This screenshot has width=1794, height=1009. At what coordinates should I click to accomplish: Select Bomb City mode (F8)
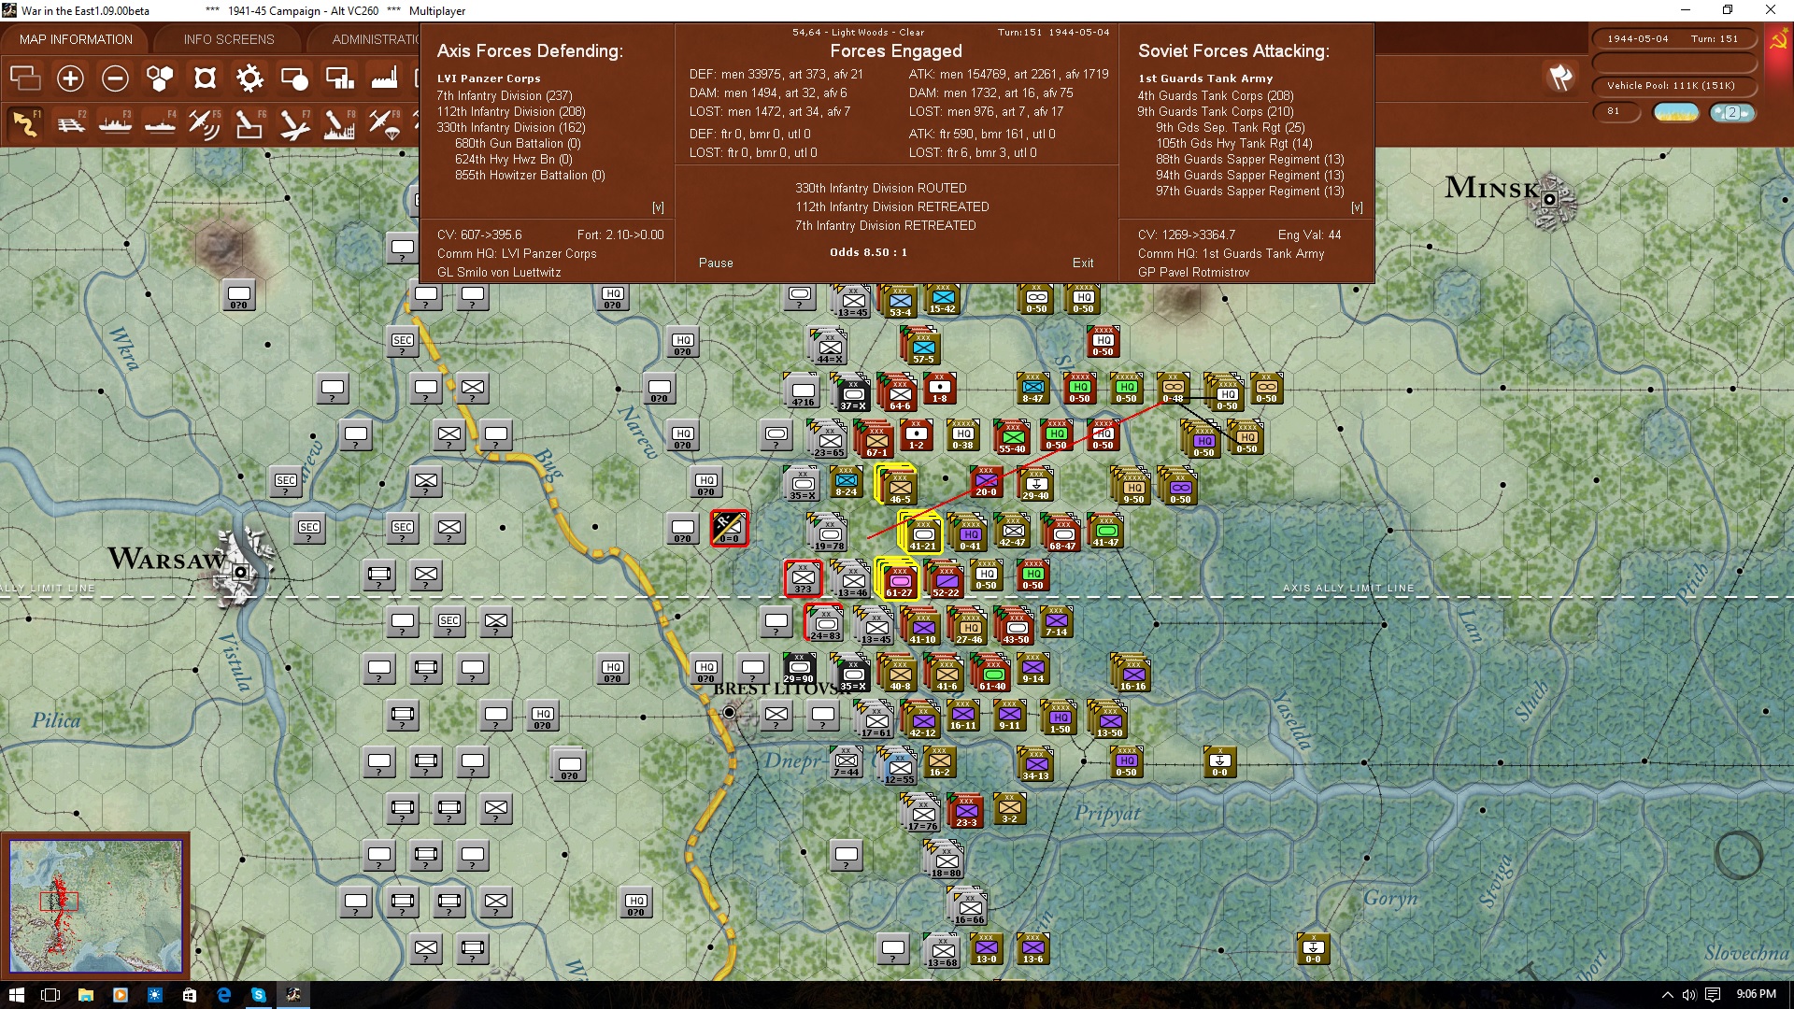pos(339,123)
